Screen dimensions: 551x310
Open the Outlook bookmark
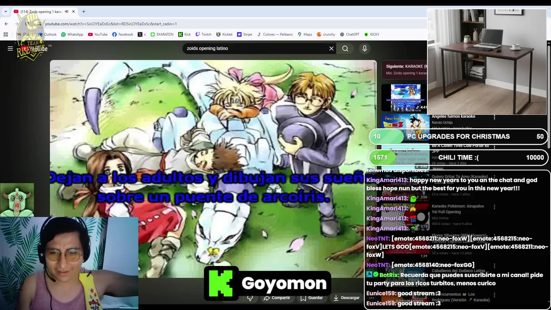point(47,34)
